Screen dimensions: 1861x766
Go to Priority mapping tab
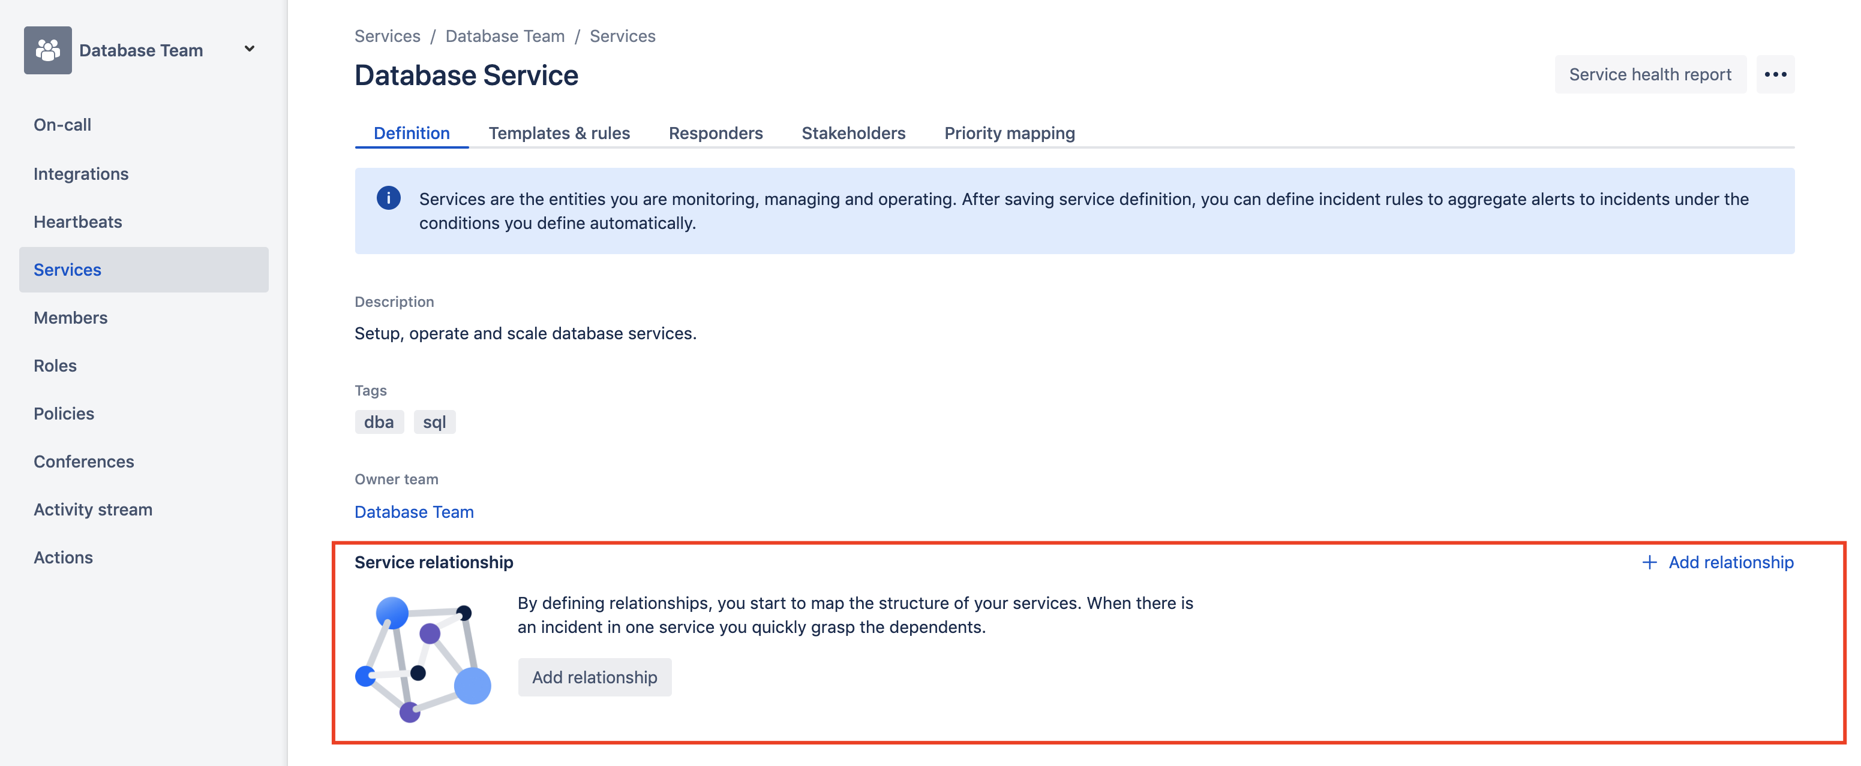1009,133
